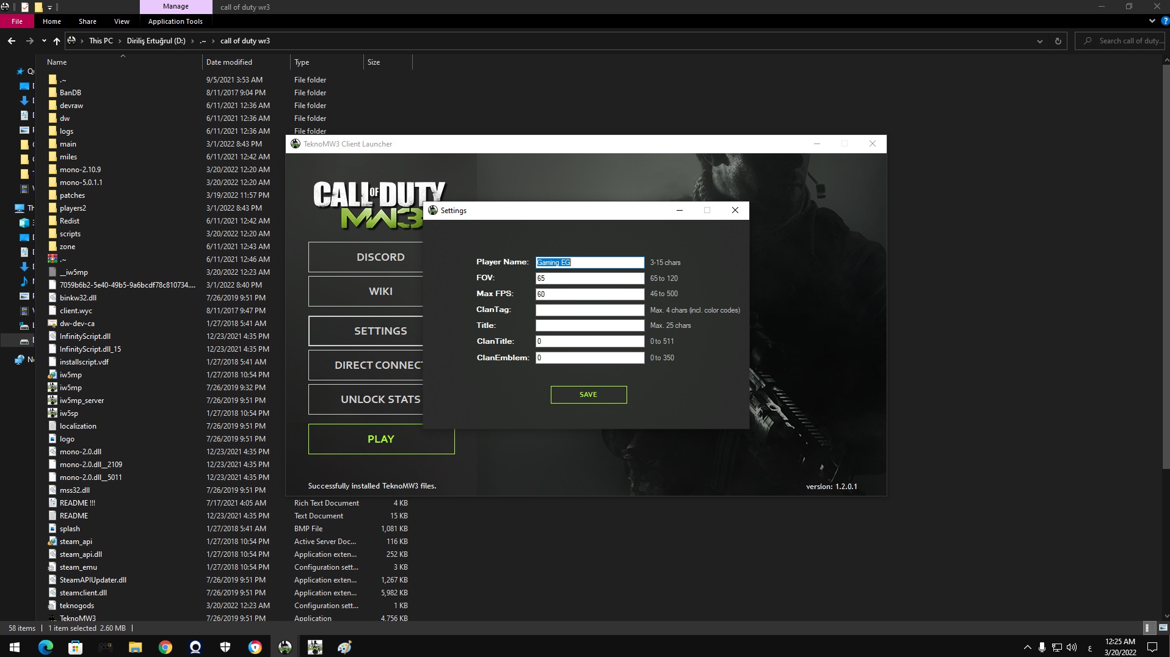Focus the ClanEmblem input field

[590, 358]
